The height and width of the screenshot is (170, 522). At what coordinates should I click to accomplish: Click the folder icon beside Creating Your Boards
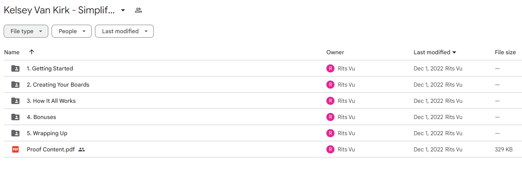click(x=15, y=85)
